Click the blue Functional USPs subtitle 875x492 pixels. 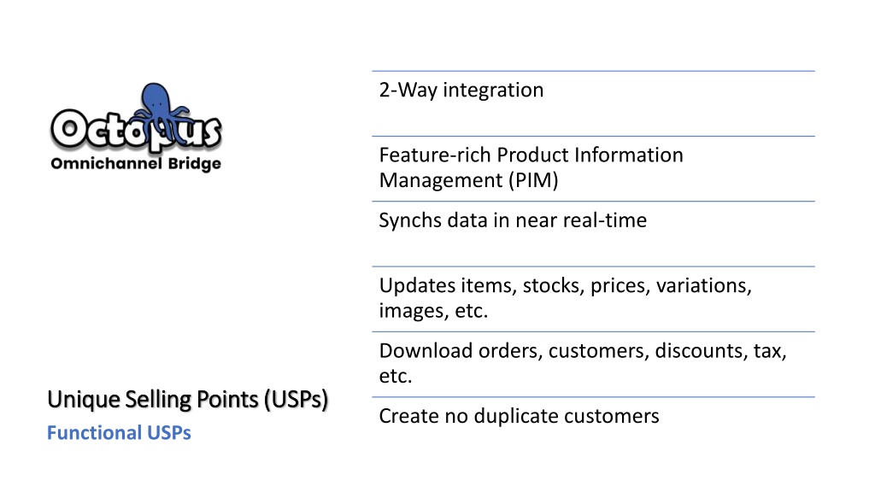(119, 433)
